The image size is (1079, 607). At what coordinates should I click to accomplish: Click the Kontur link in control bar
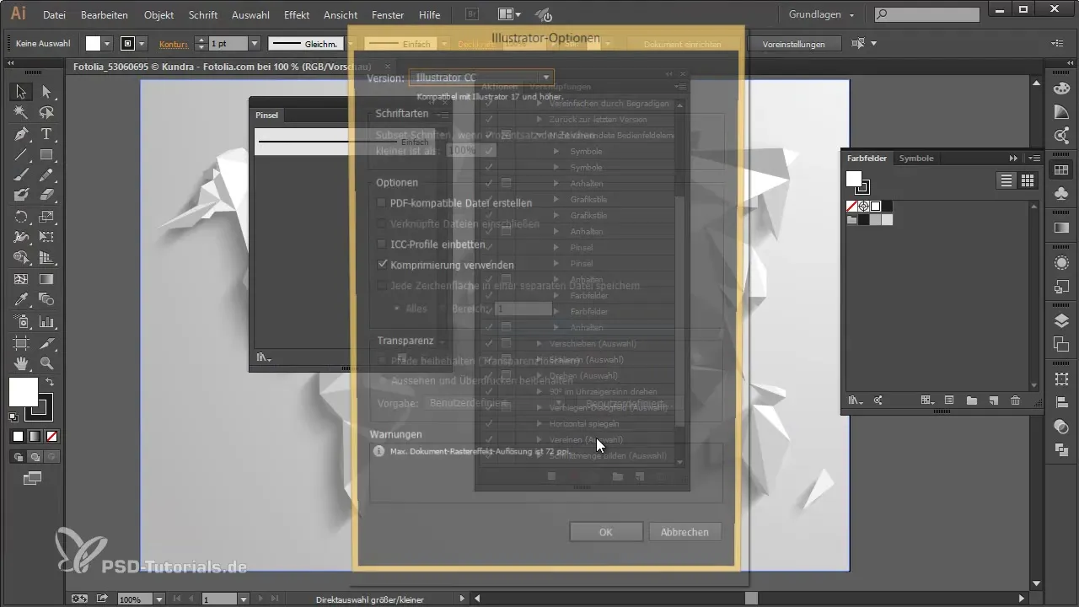point(173,43)
